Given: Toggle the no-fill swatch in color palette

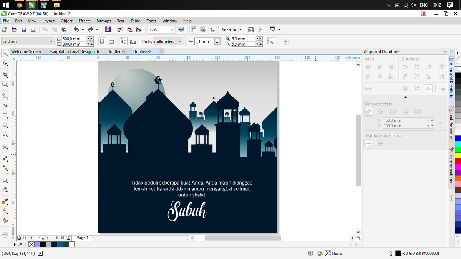Looking at the screenshot, I should (458, 69).
